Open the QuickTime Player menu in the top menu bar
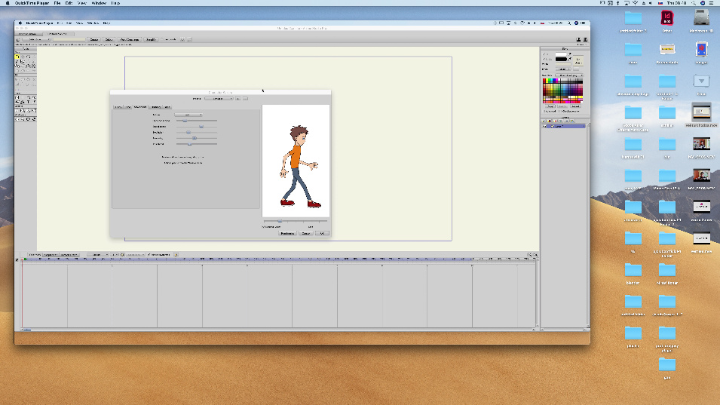The height and width of the screenshot is (405, 720). point(32,3)
